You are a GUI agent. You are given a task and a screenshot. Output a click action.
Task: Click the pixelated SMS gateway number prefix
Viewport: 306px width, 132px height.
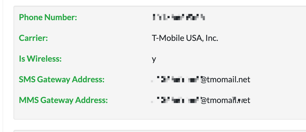176,80
